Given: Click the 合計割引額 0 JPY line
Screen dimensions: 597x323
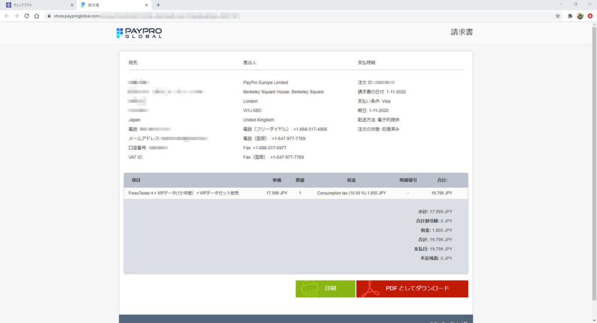Looking at the screenshot, I should click(434, 221).
